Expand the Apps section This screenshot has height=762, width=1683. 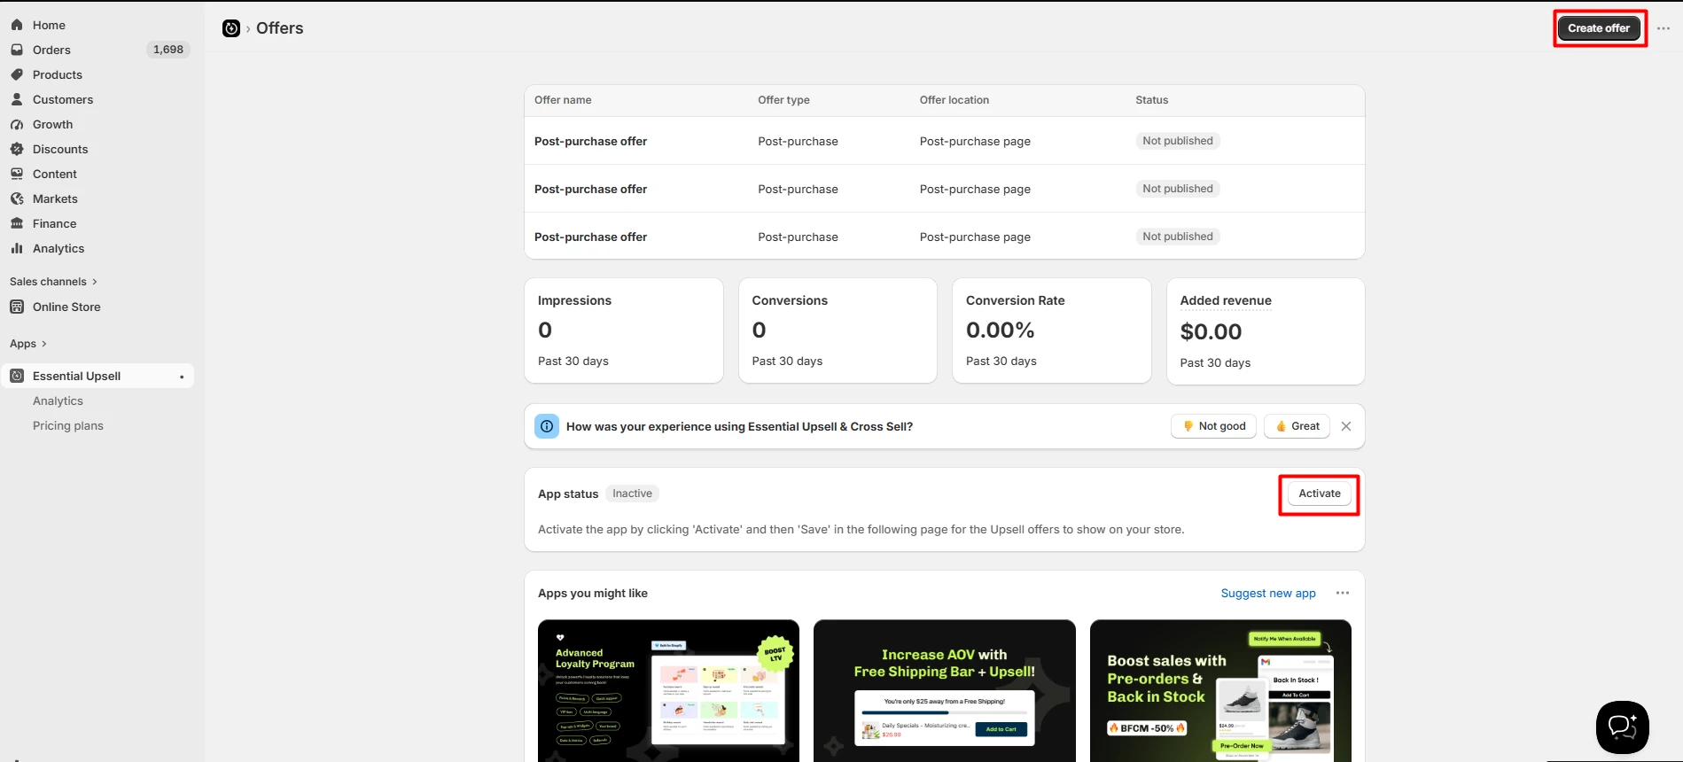(28, 344)
